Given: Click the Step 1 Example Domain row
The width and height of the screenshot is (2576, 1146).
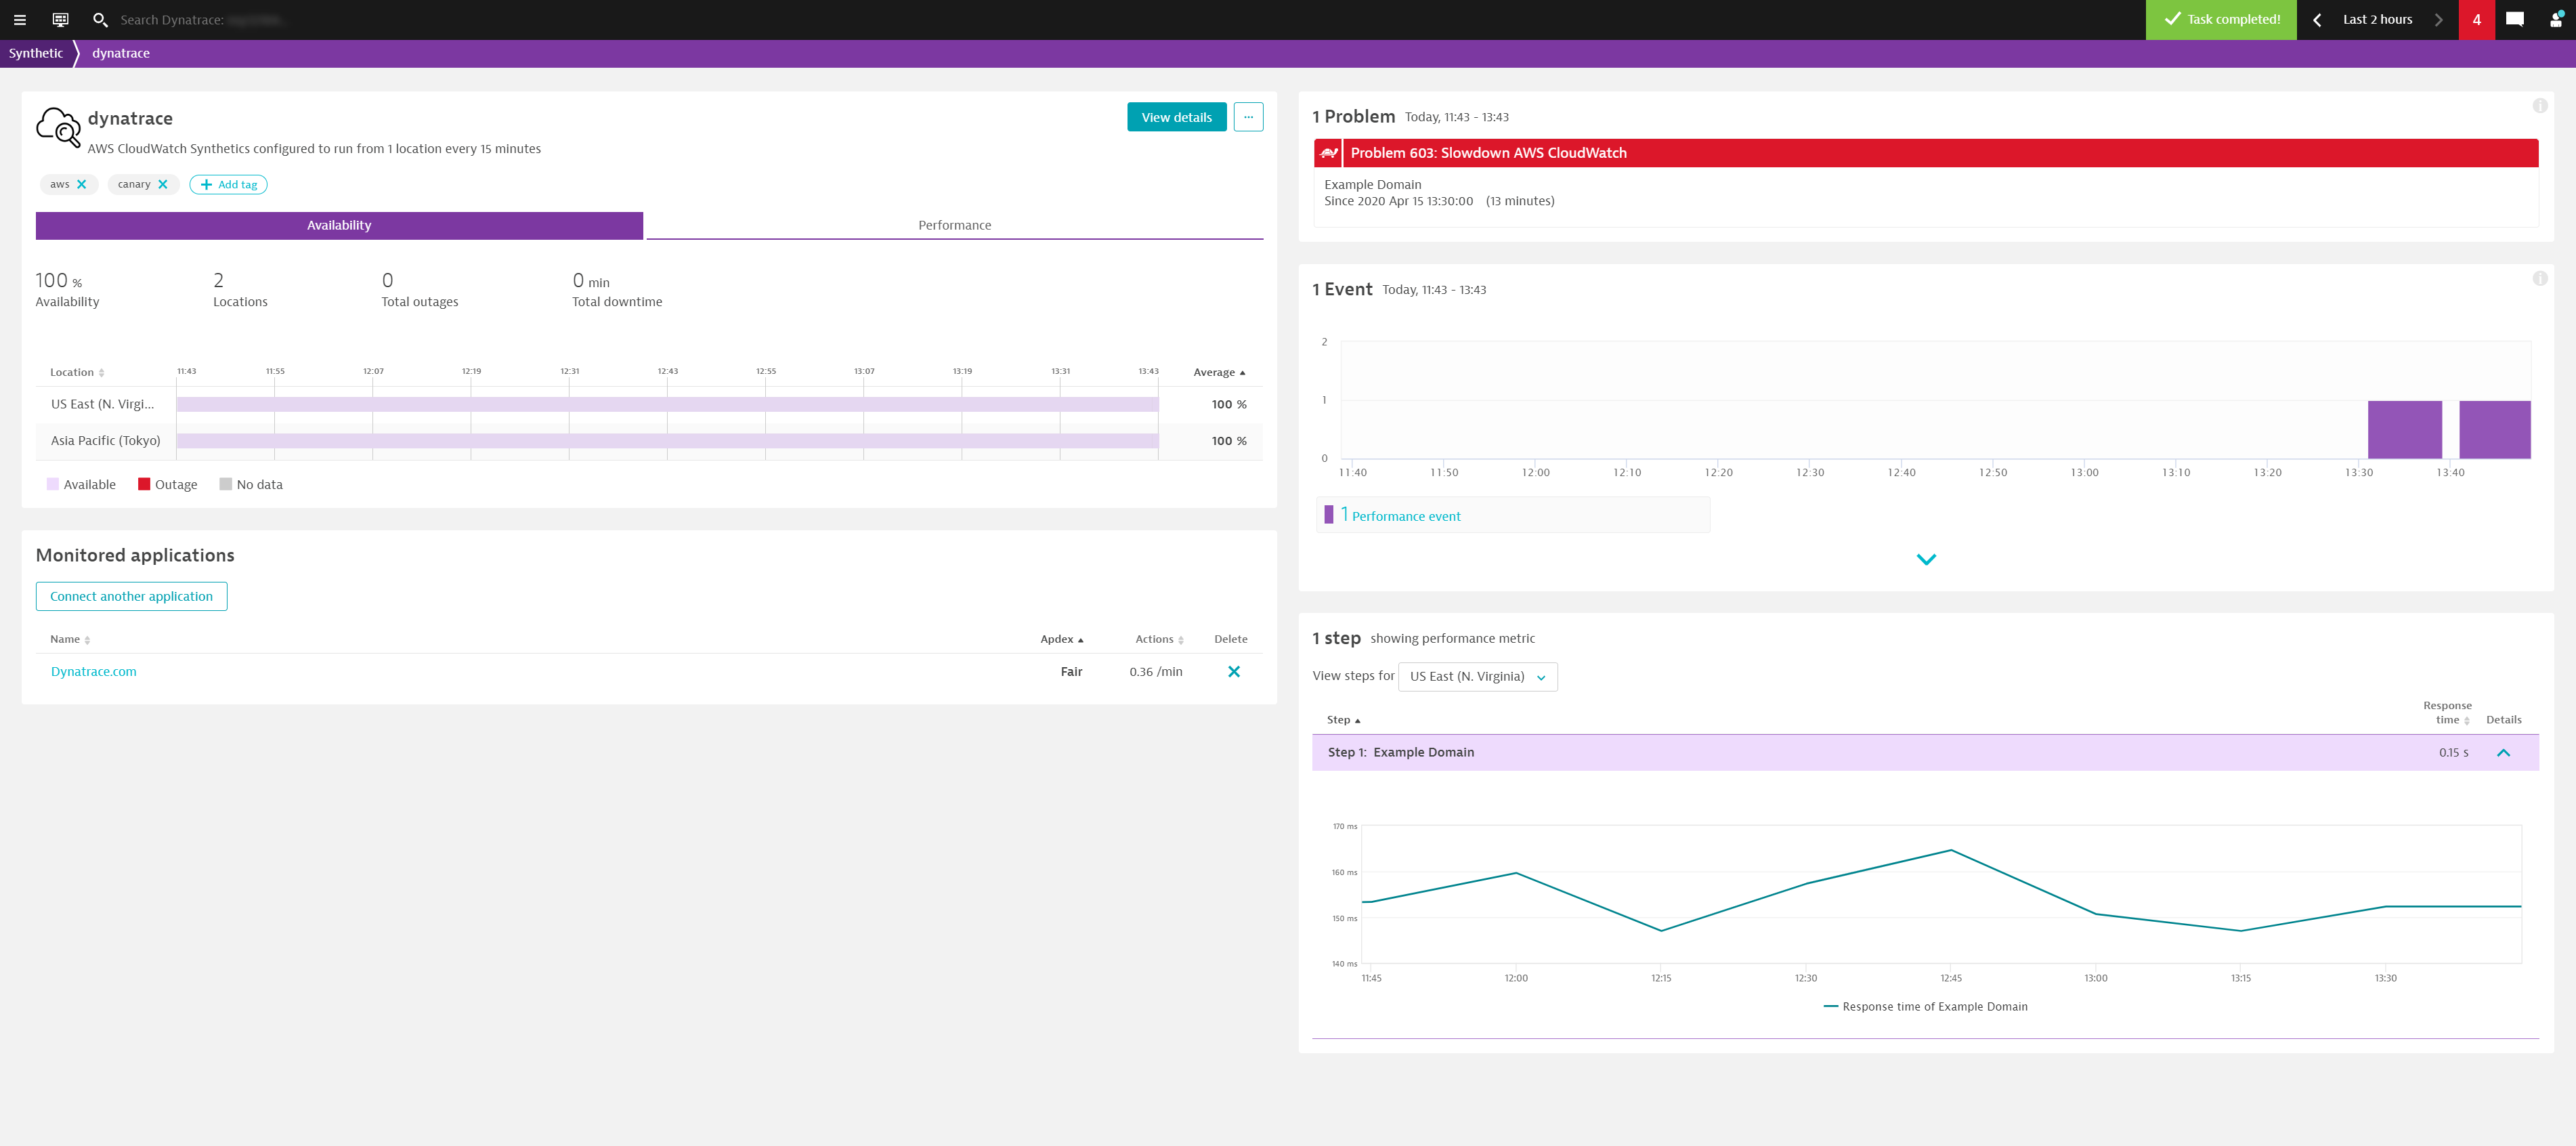Looking at the screenshot, I should 1925,753.
